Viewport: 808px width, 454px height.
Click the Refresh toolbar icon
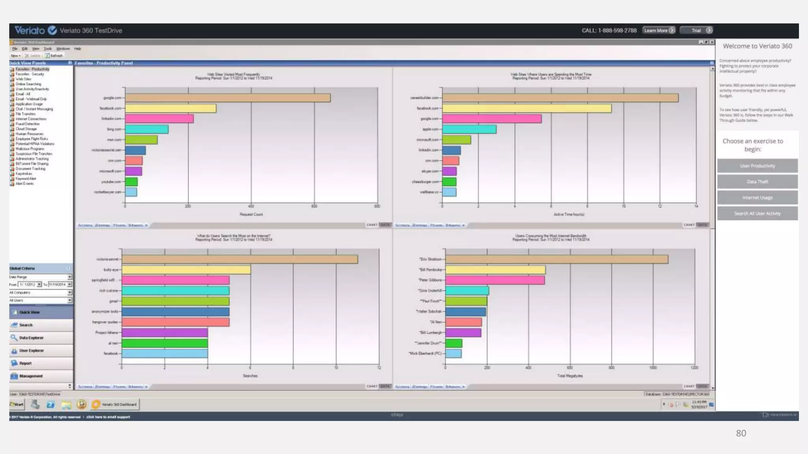click(48, 56)
